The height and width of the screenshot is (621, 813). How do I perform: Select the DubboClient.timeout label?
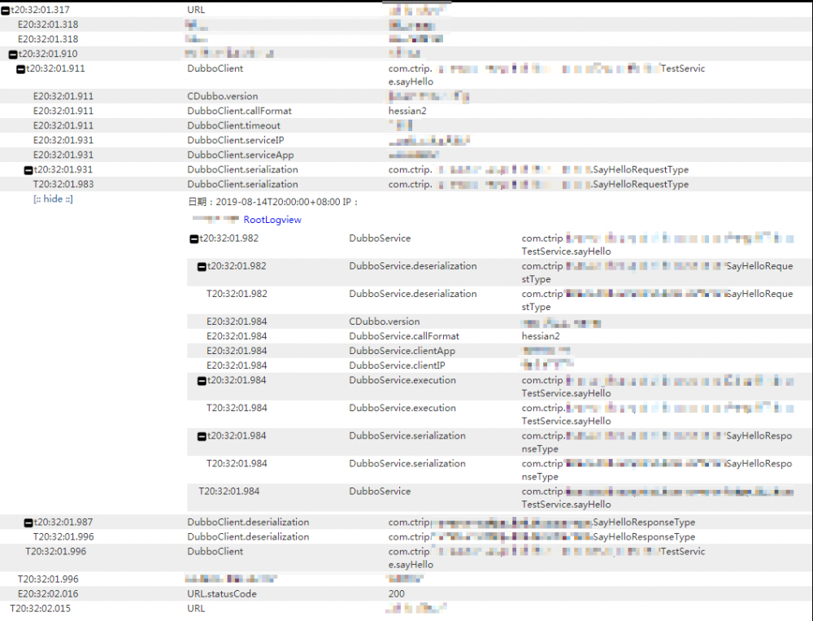233,125
